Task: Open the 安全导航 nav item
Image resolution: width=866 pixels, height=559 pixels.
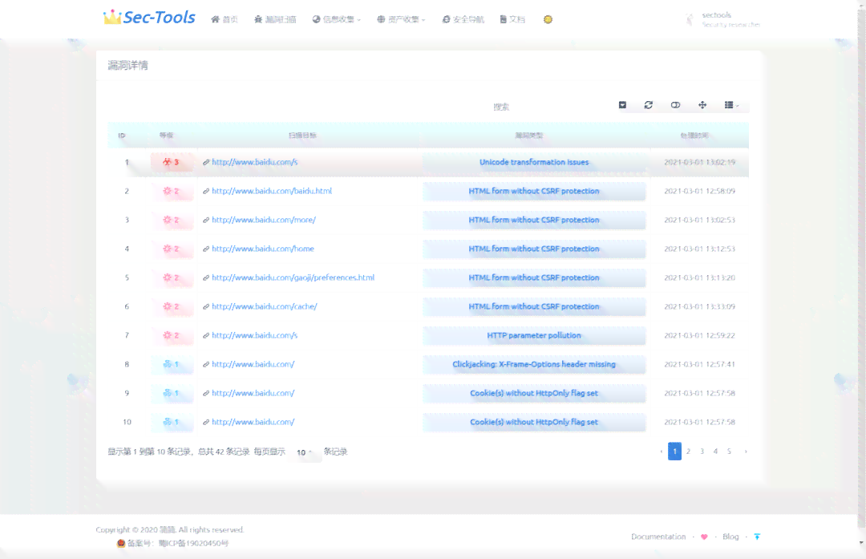Action: (x=463, y=19)
